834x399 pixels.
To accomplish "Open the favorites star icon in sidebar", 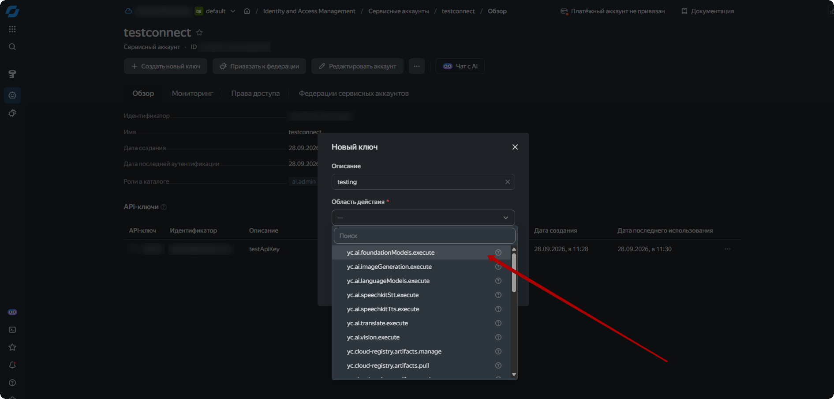I will [x=12, y=347].
